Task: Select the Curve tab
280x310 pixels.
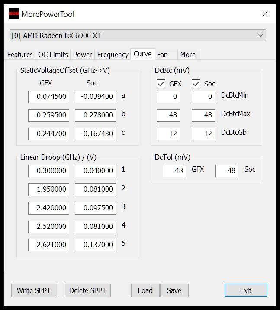Action: (x=142, y=54)
